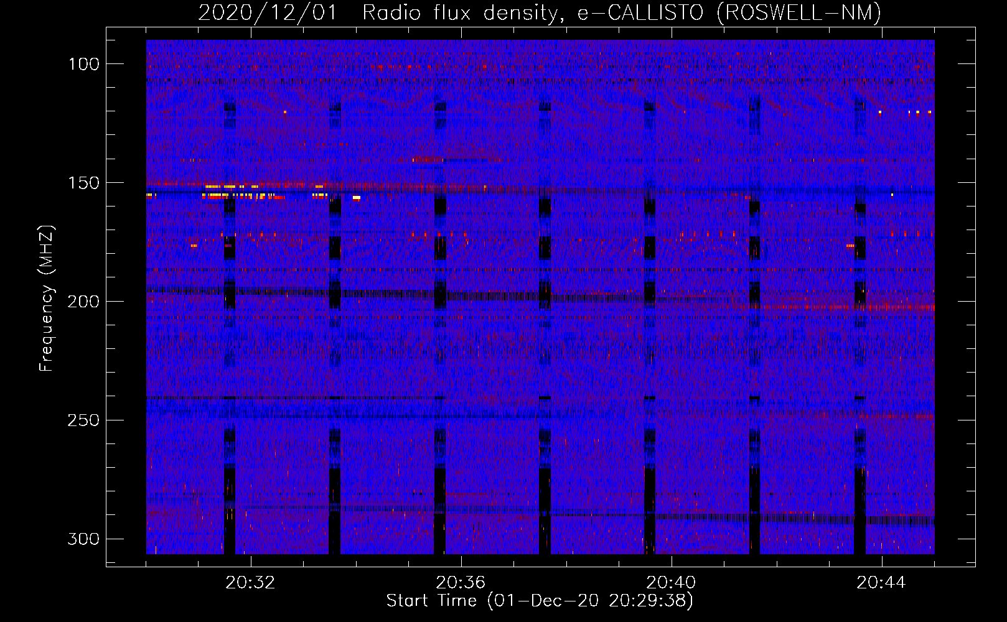Click the "Start Time (01-Dec-20 20:29:38)" label
Viewport: 1007px width, 622px height.
click(540, 601)
